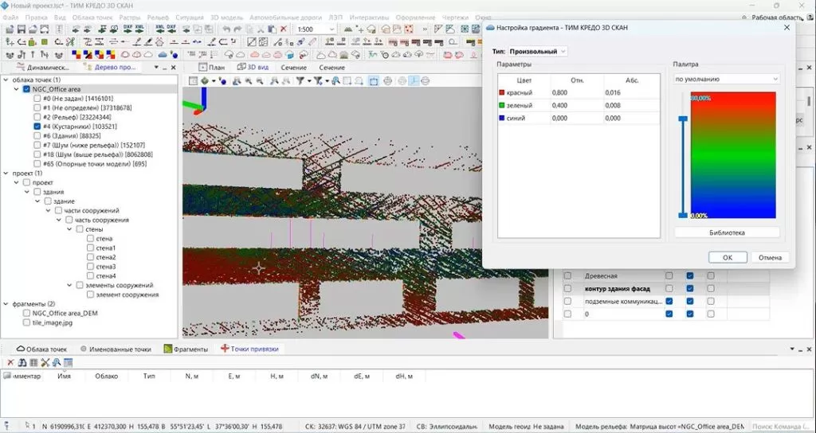816x433 pixels.
Task: Click binoculars icon in binding points panel toolbar
Action: (x=22, y=362)
